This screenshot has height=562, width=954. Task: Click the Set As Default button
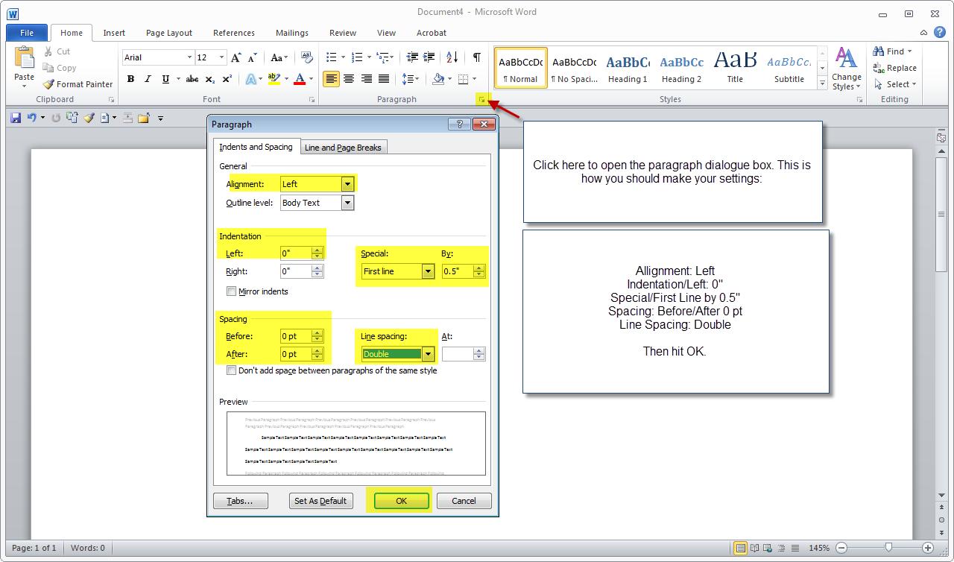click(320, 501)
